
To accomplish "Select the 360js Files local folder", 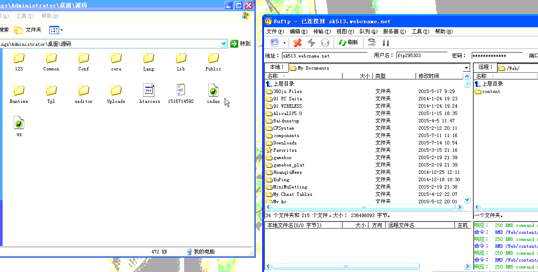I will click(284, 91).
